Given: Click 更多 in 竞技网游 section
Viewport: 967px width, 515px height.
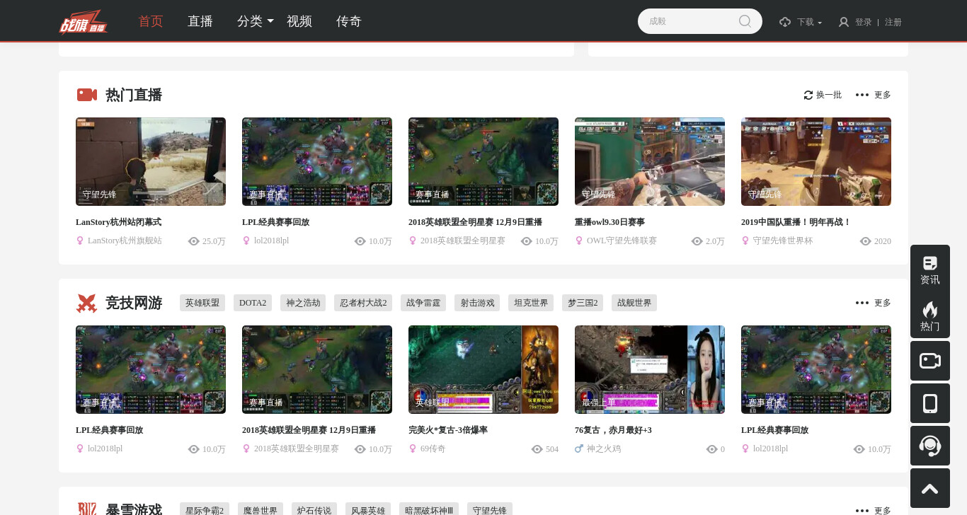Looking at the screenshot, I should point(883,303).
